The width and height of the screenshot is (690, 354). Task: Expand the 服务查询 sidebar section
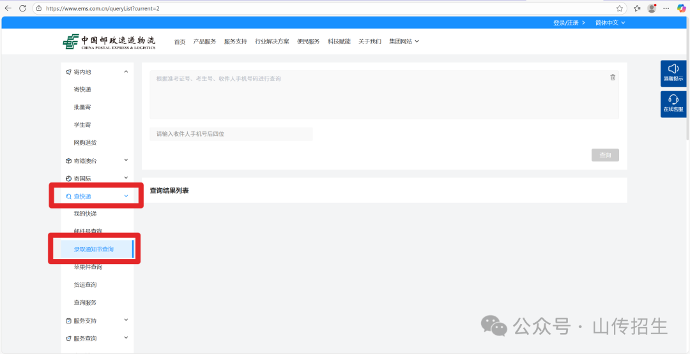[97, 339]
